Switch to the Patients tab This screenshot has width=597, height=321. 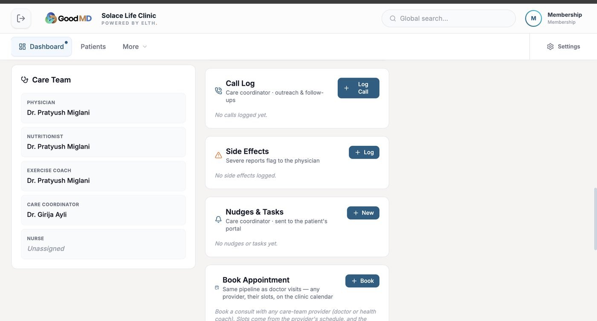[93, 46]
